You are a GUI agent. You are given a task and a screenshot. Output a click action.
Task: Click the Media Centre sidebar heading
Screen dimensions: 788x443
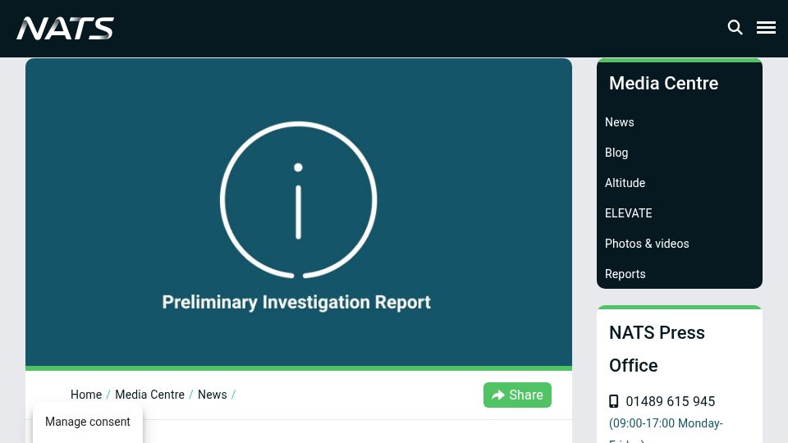[x=663, y=84]
